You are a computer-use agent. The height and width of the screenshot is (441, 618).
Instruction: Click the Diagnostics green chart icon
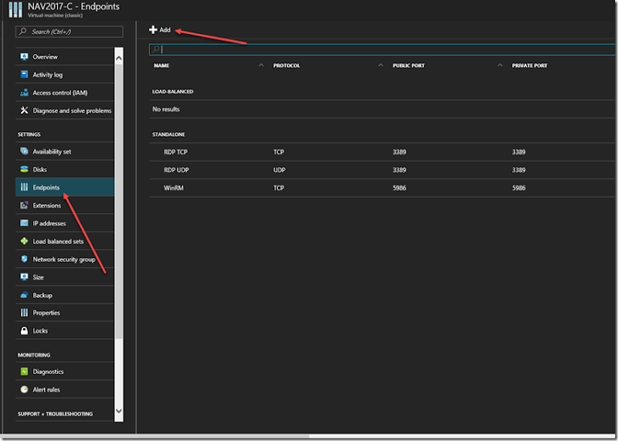[24, 371]
